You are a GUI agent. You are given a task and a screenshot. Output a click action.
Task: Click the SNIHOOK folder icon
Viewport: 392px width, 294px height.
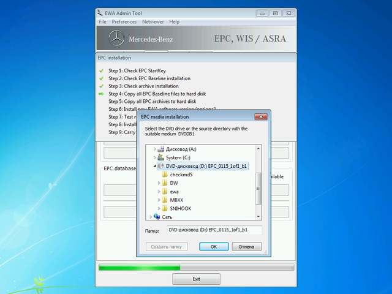tap(165, 208)
